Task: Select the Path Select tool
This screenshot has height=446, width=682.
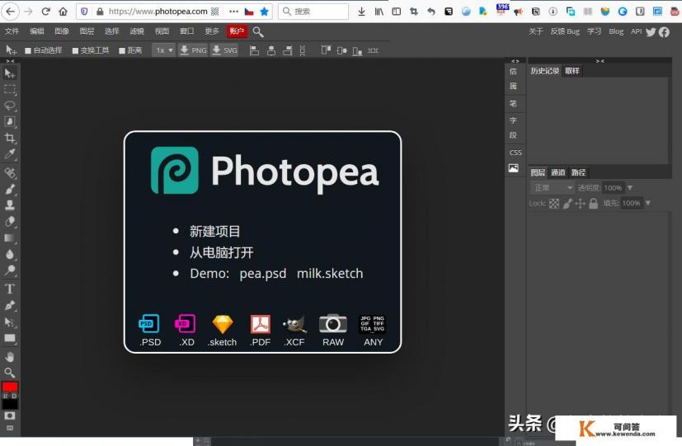Action: pyautogui.click(x=10, y=322)
